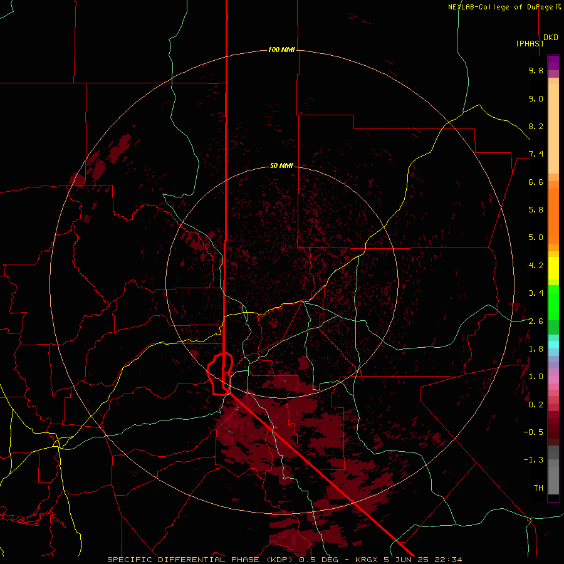The height and width of the screenshot is (564, 564).
Task: Click the DKD label above the scale
Action: tap(551, 38)
